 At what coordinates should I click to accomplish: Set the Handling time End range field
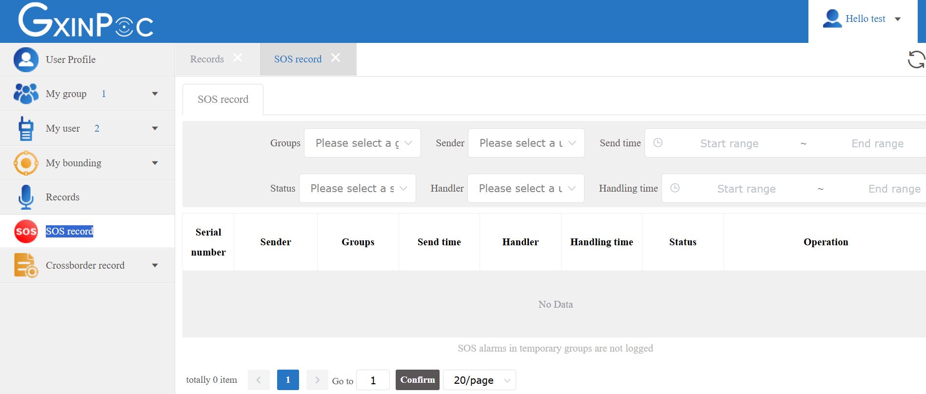point(894,189)
